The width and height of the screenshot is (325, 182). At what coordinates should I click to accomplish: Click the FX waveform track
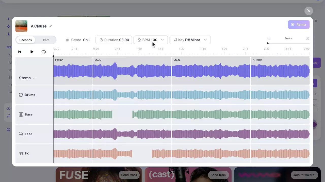[x=182, y=154]
